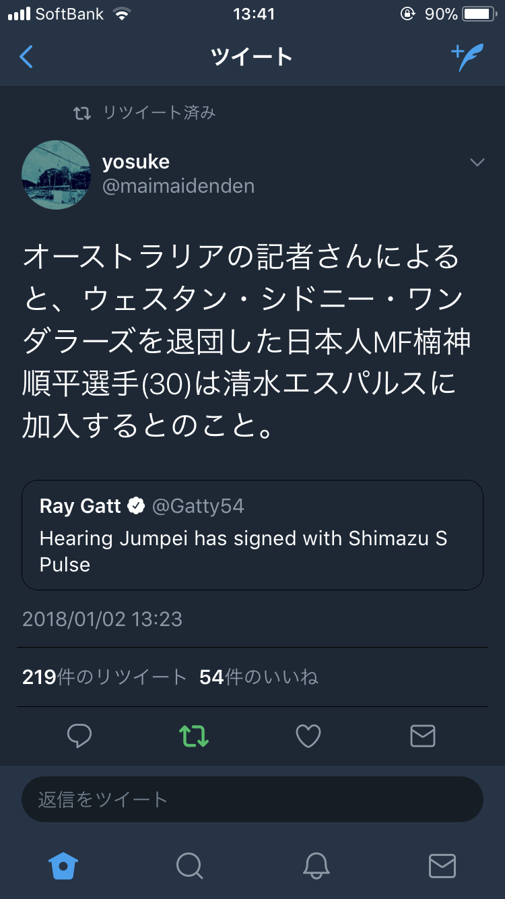Open the @maimaidenden handle
Image resolution: width=505 pixels, height=899 pixels.
(x=178, y=187)
